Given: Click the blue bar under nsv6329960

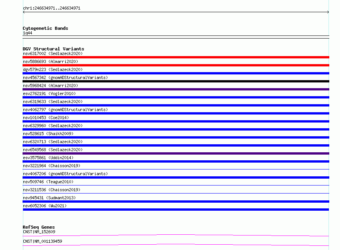Looking at the screenshot, I should coord(176,129).
